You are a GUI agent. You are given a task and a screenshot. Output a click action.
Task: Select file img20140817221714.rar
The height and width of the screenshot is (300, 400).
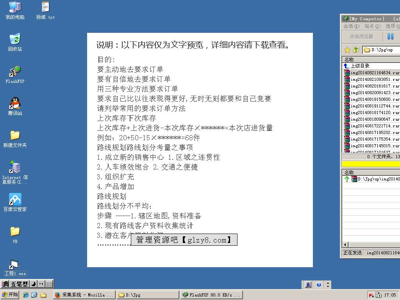pyautogui.click(x=371, y=126)
